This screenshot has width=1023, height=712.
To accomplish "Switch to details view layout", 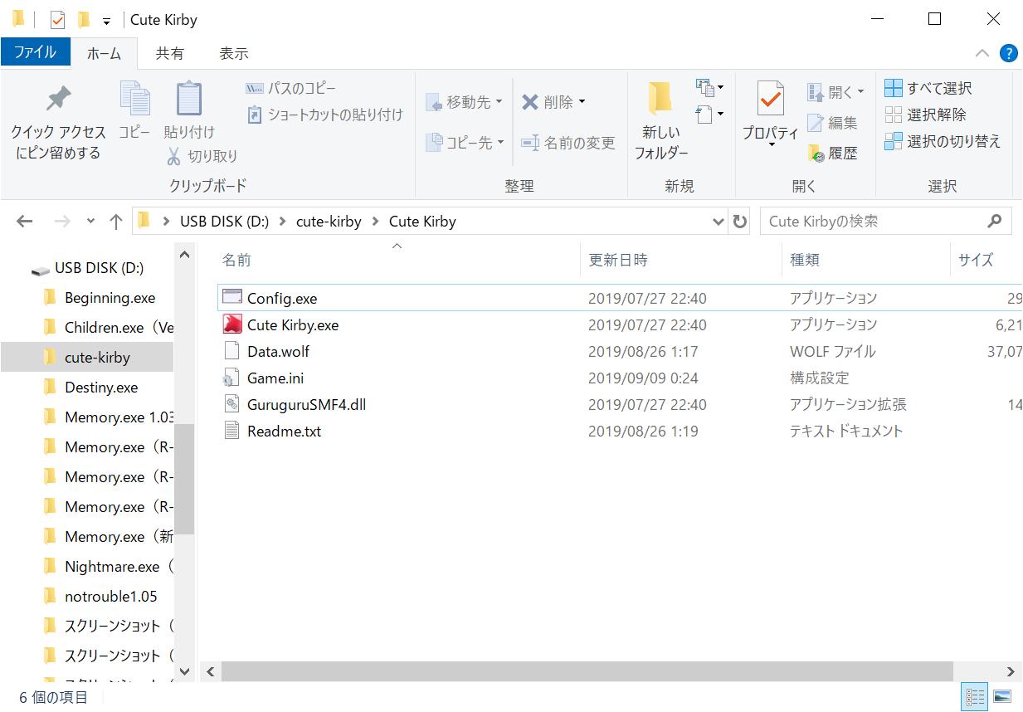I will tap(976, 696).
